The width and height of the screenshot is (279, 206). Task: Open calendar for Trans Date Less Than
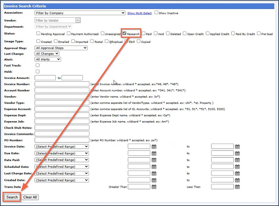point(237,187)
